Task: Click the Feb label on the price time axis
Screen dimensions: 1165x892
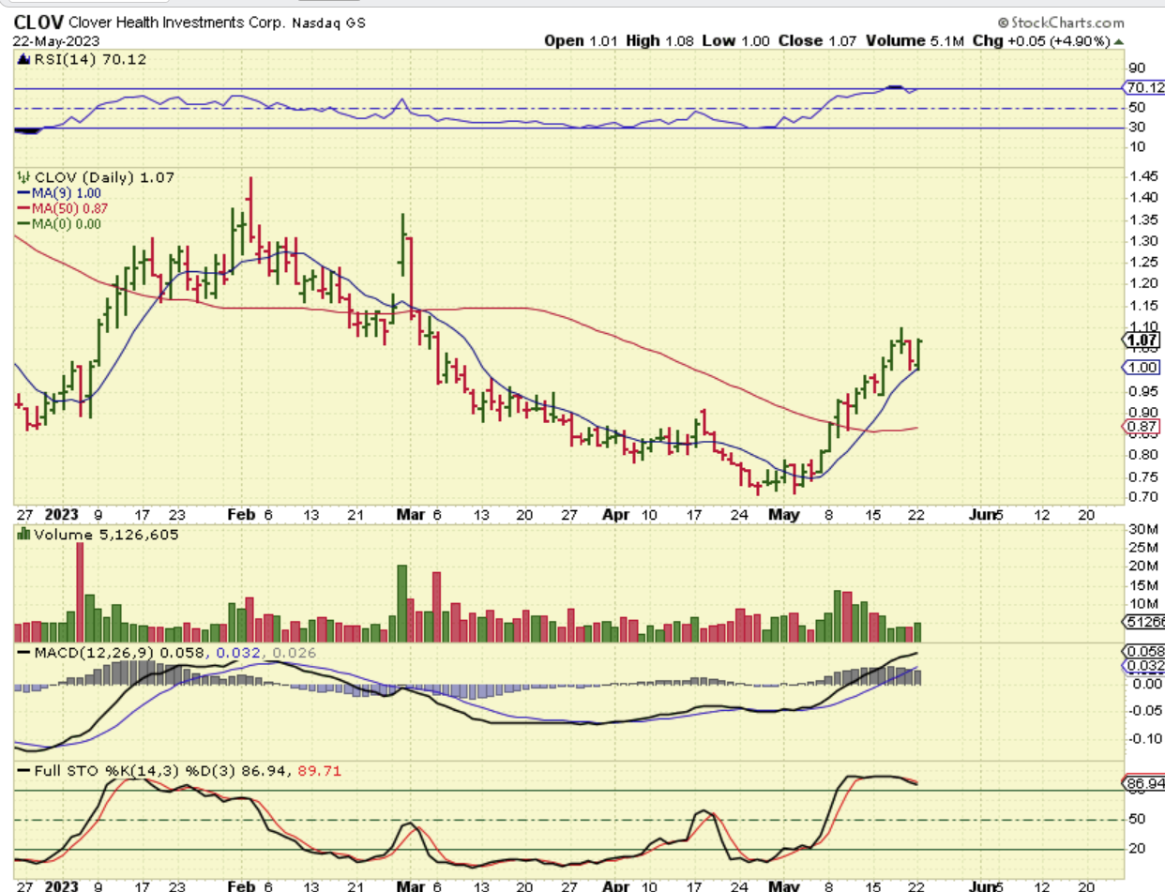Action: click(x=241, y=515)
